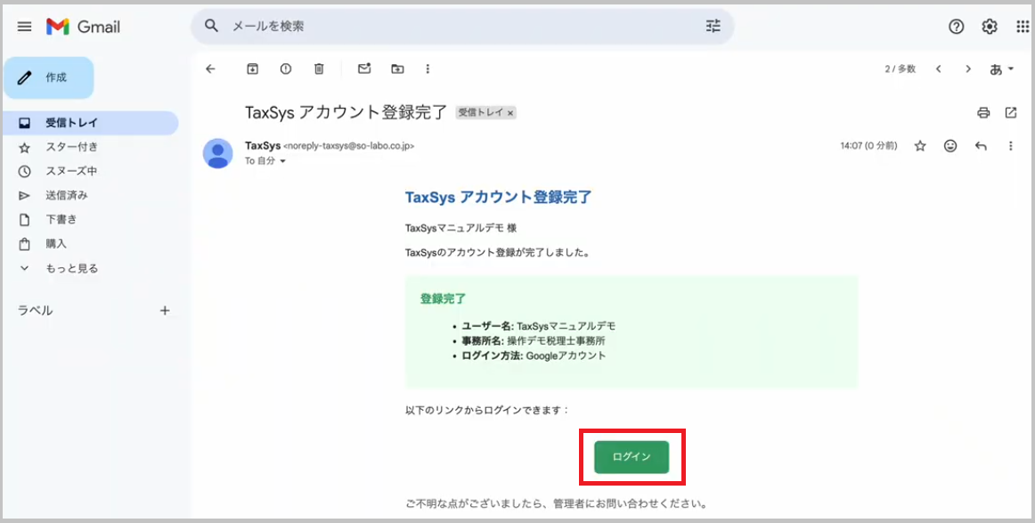Screen dimensions: 1035x523
Task: Report this email as spam
Action: (x=285, y=69)
